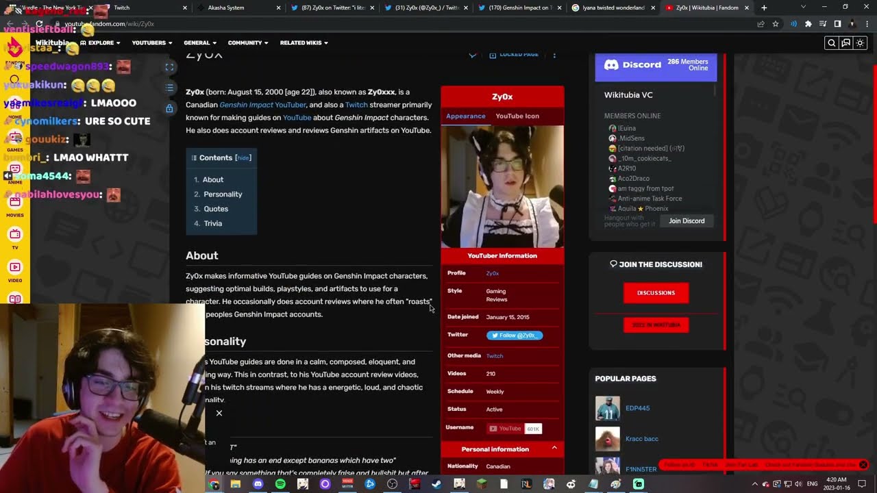Click the Follow @Zy0x Twitter button
Screen dimensions: 877x493
point(515,336)
